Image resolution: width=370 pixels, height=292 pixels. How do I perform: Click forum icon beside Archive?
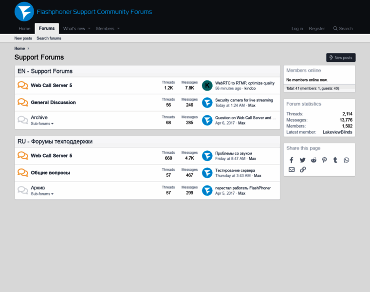(x=23, y=120)
